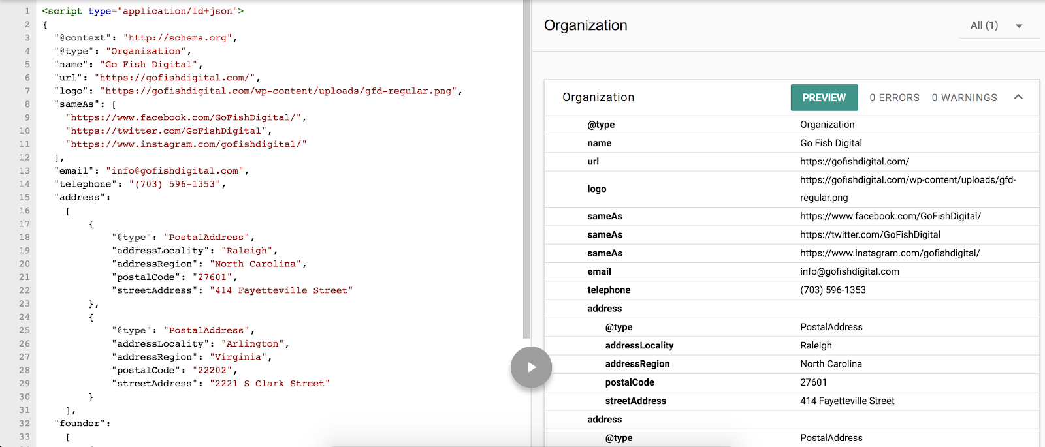Select the info@gofishdigital.com email value

(x=849, y=272)
